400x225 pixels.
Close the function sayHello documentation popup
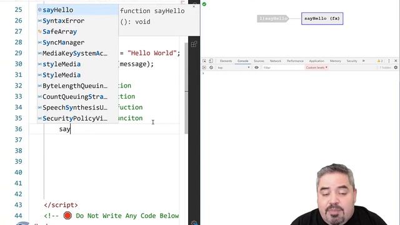[194, 6]
